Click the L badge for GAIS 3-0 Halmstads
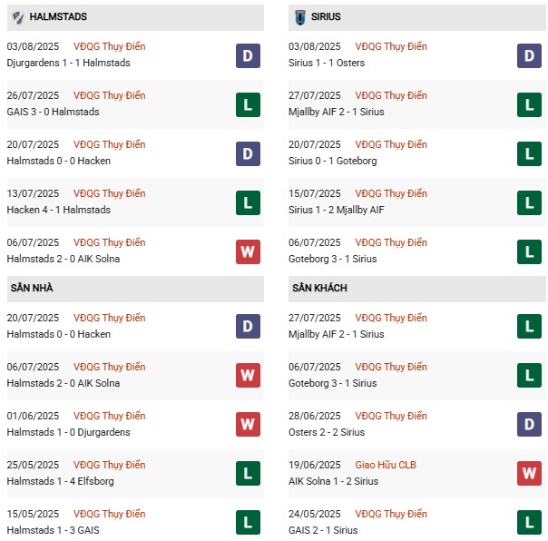This screenshot has height=541, width=548. coord(248,104)
